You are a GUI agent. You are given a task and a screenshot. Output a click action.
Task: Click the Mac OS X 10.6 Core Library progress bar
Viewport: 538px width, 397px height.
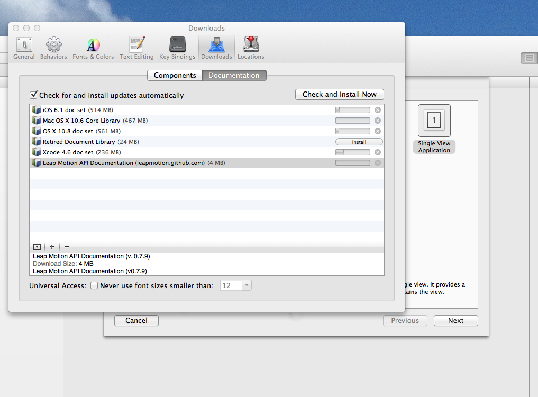[x=353, y=121]
